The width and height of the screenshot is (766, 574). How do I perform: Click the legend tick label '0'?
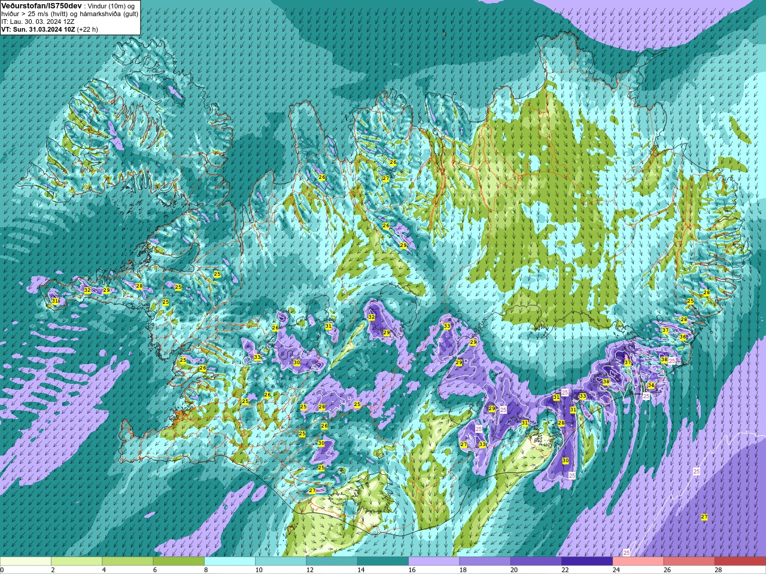coord(2,570)
